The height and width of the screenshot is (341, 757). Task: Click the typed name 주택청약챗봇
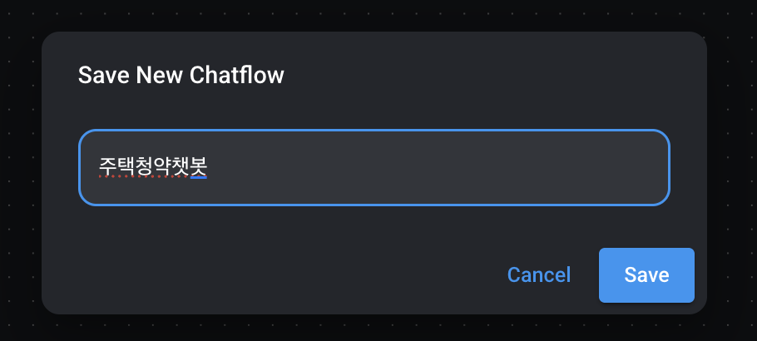click(152, 167)
